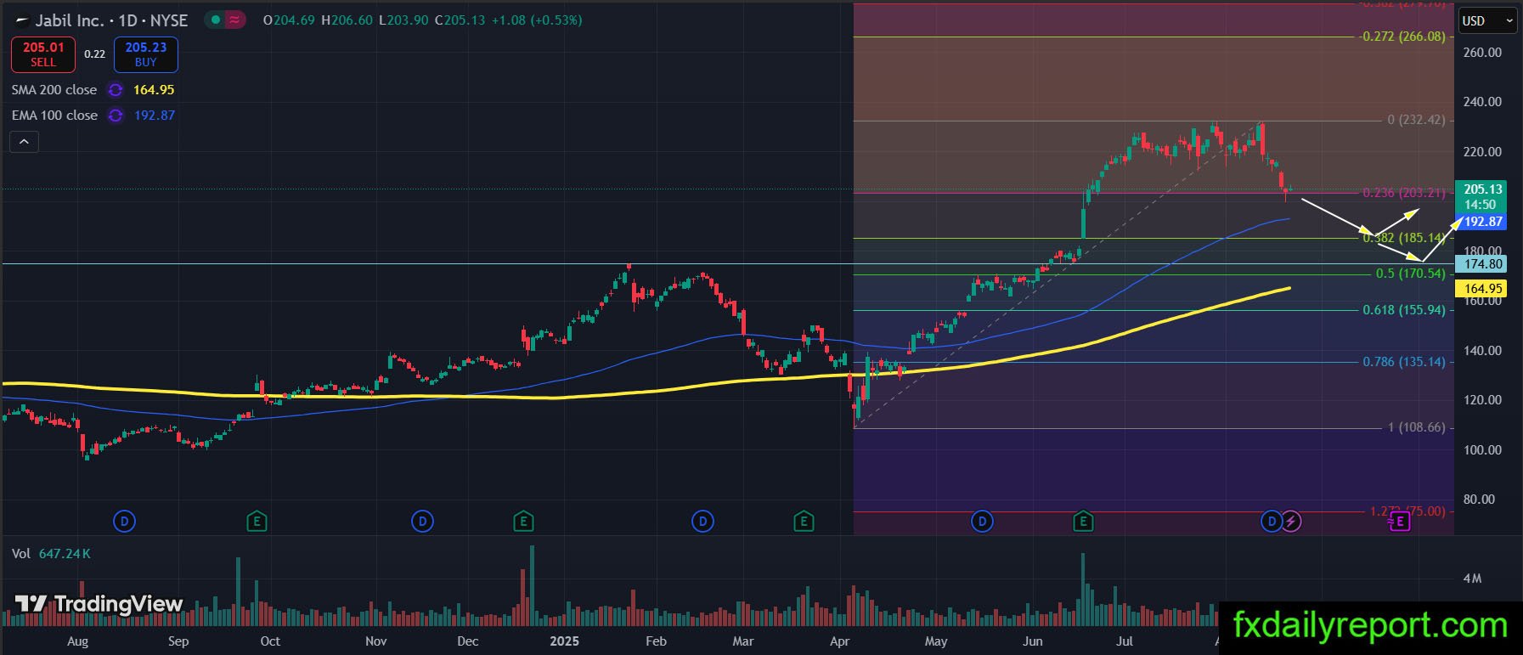Image resolution: width=1523 pixels, height=655 pixels.
Task: Click the yellow 164.95 SMA legend value
Action: click(x=154, y=90)
